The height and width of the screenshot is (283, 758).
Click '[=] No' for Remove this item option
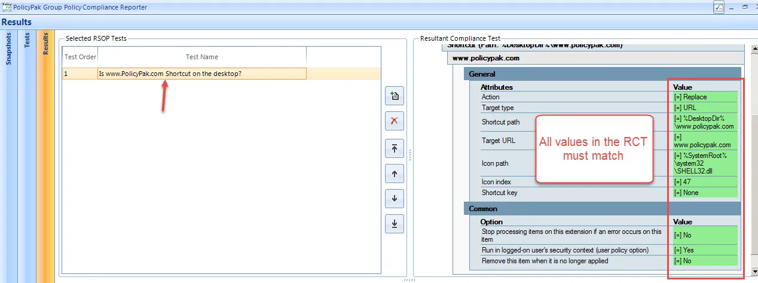tap(705, 261)
